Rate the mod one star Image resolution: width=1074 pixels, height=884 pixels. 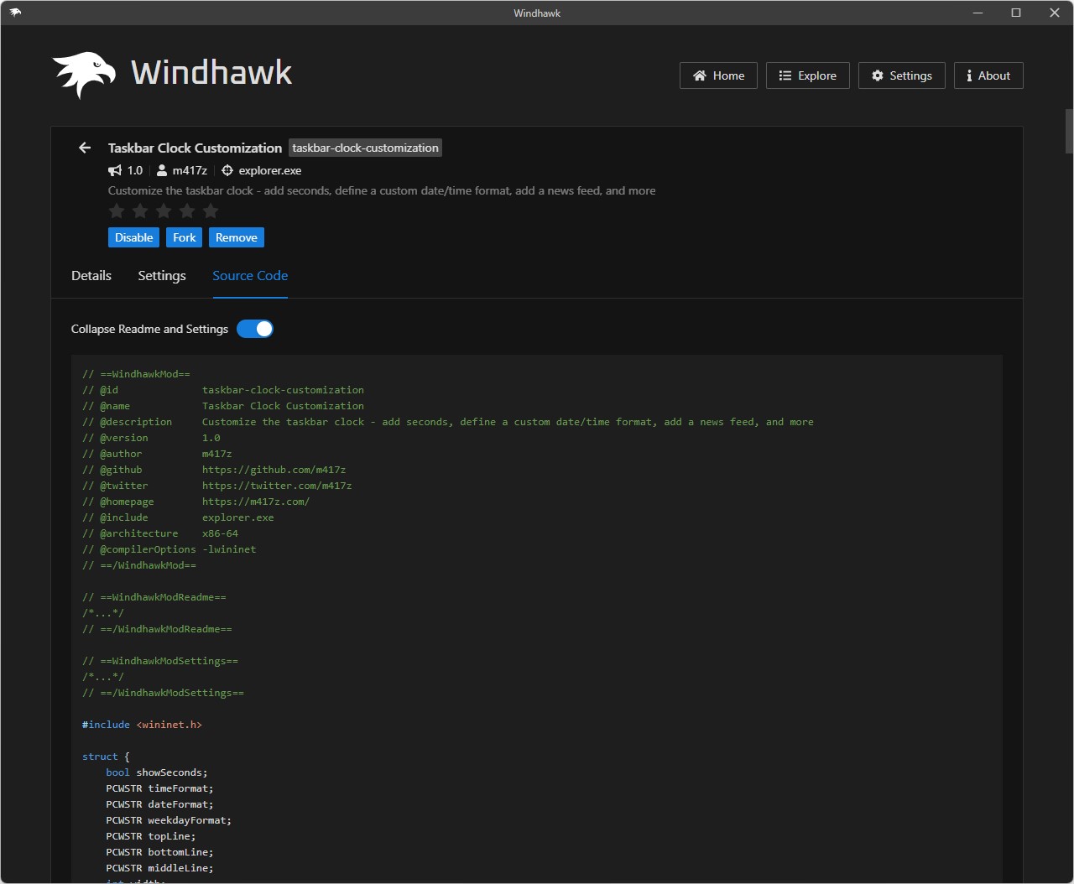(117, 211)
